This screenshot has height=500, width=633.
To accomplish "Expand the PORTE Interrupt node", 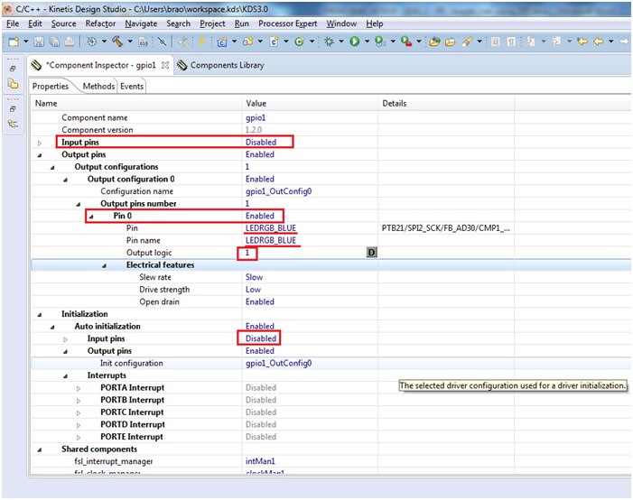I will point(79,438).
